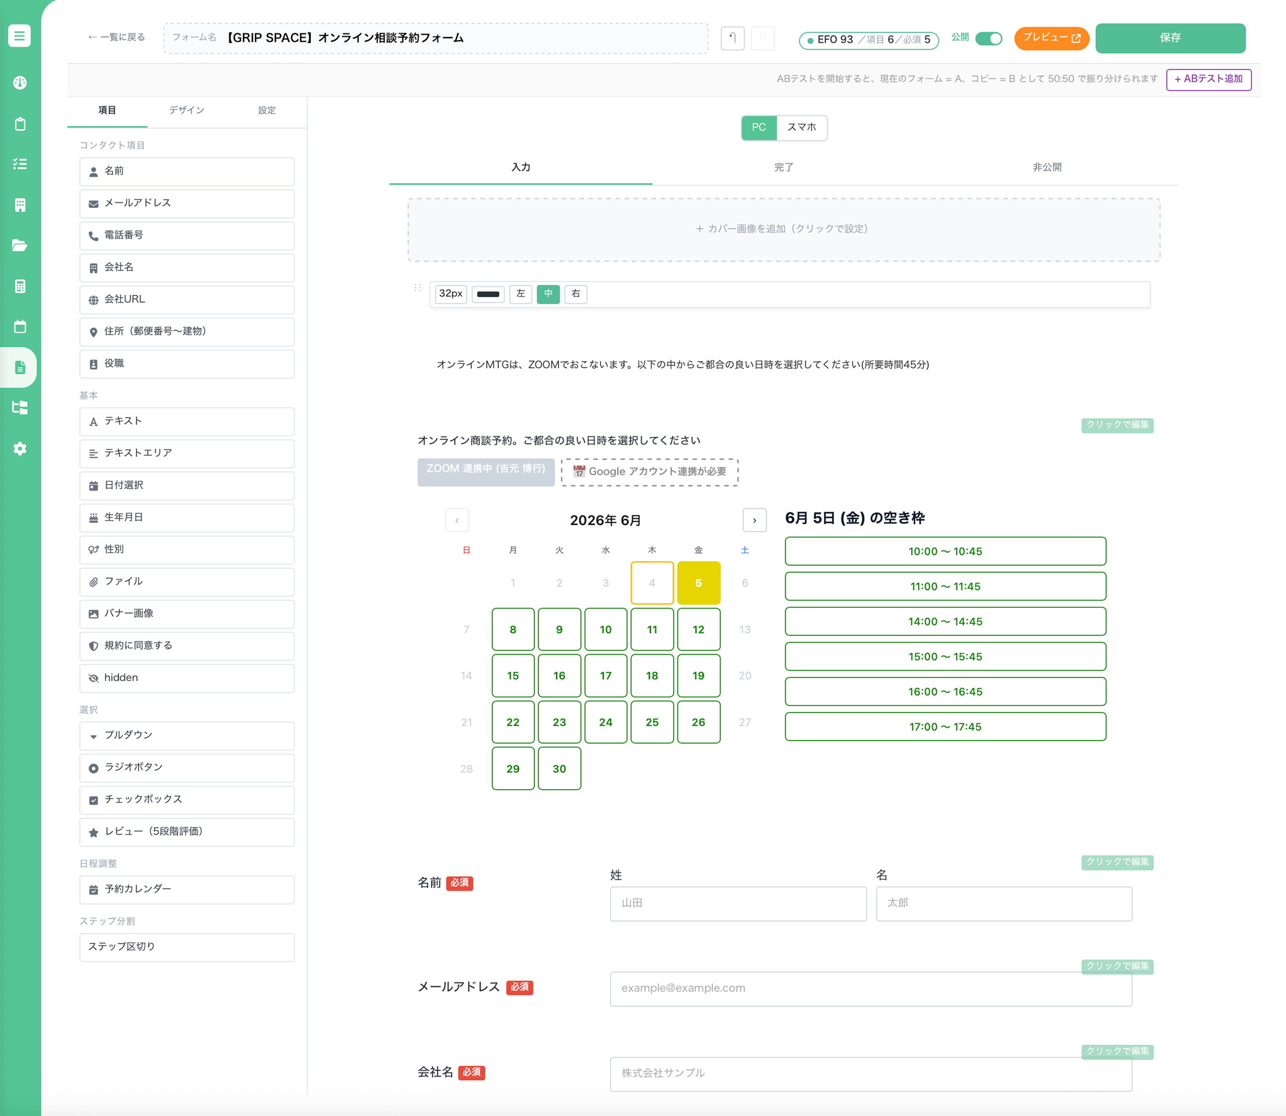Open the folder icon in the sidebar
The width and height of the screenshot is (1286, 1116).
pyautogui.click(x=20, y=245)
